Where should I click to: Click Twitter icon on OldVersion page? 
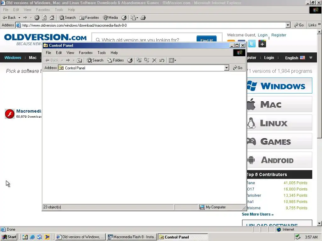pos(252,44)
